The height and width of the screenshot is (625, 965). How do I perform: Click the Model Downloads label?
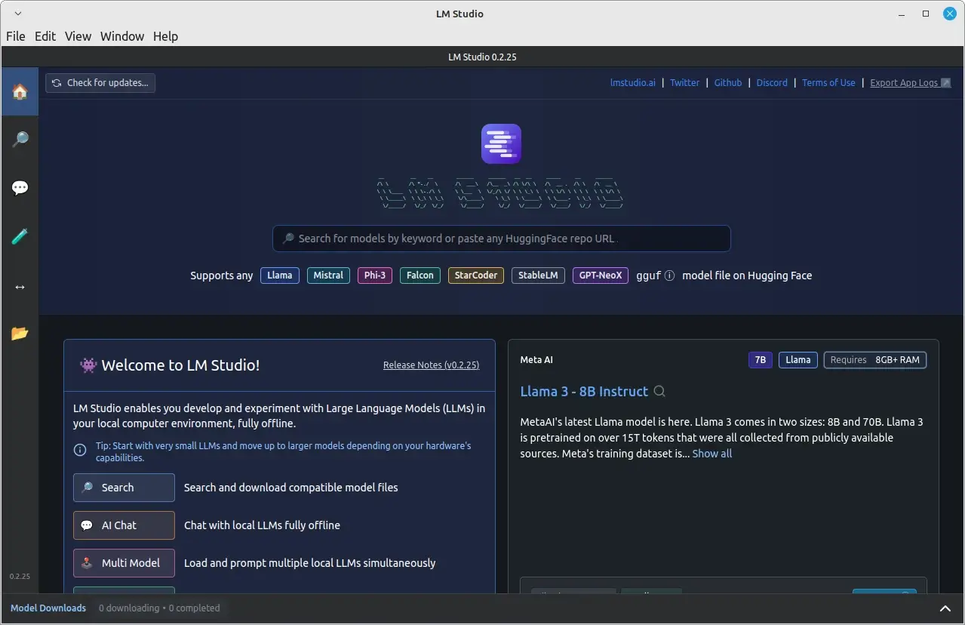[48, 608]
